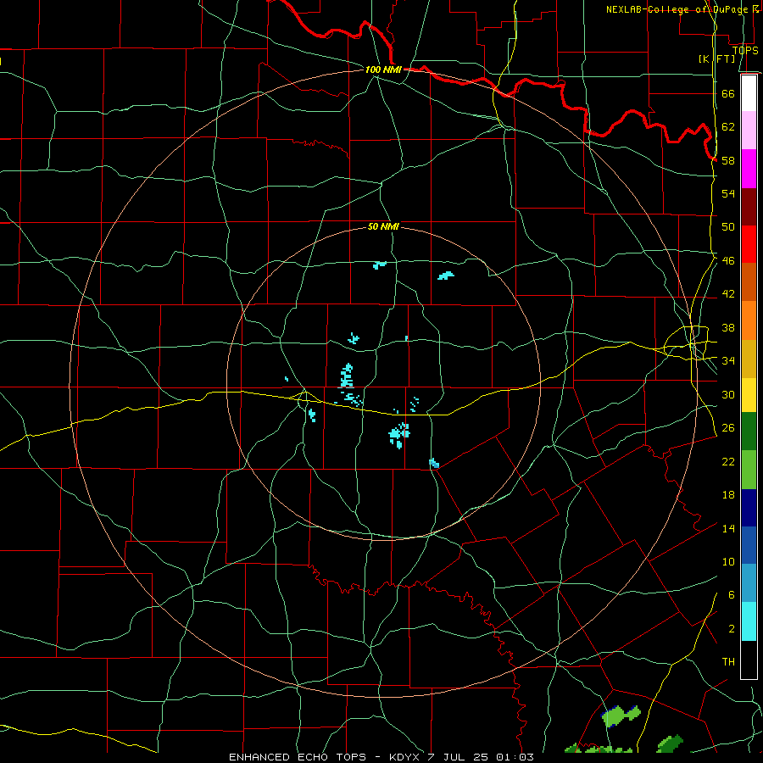763x763 pixels.
Task: Click the TH threshold legend label
Action: click(728, 662)
